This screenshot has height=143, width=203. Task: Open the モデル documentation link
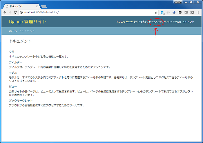pos(13,73)
